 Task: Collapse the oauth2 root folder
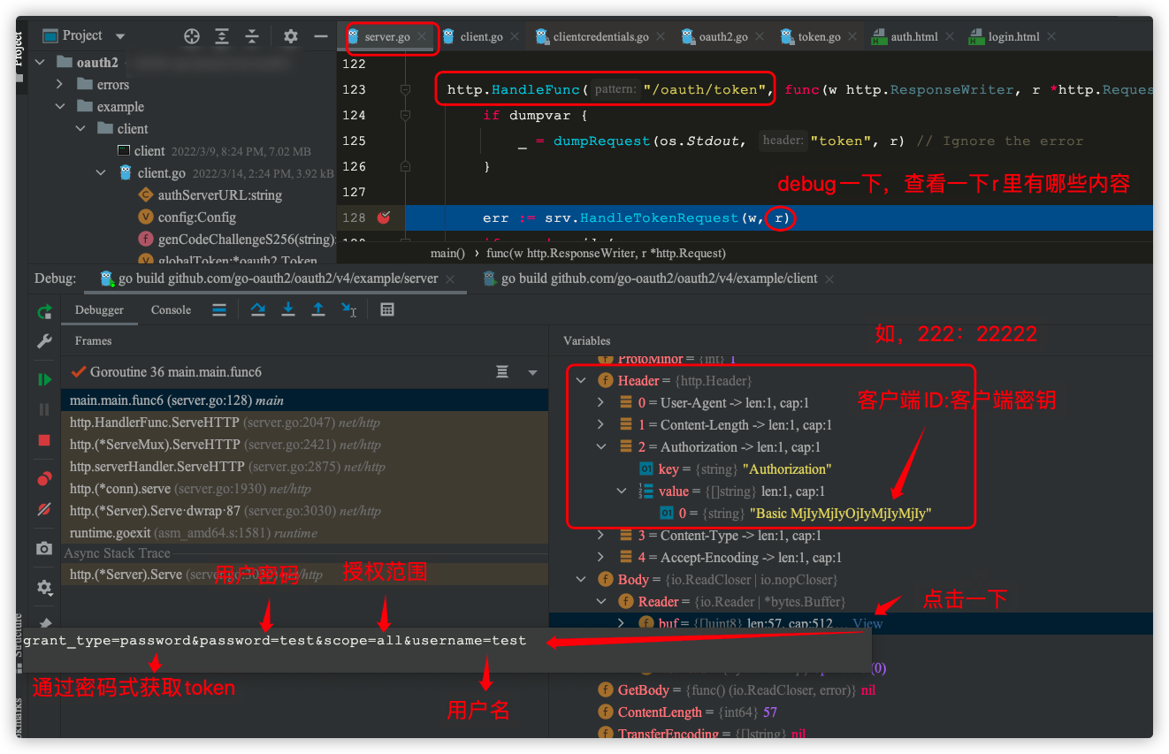(x=40, y=62)
